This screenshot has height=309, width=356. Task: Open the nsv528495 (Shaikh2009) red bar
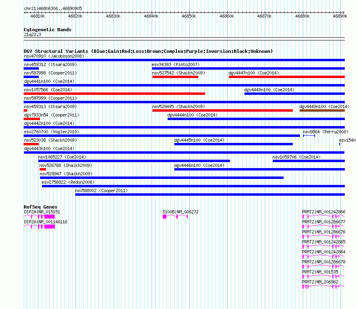(x=222, y=110)
